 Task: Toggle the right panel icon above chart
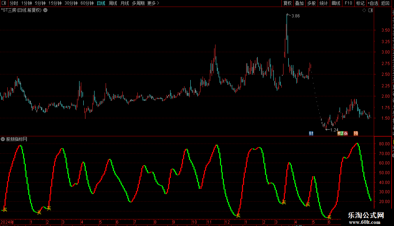coord(371,10)
